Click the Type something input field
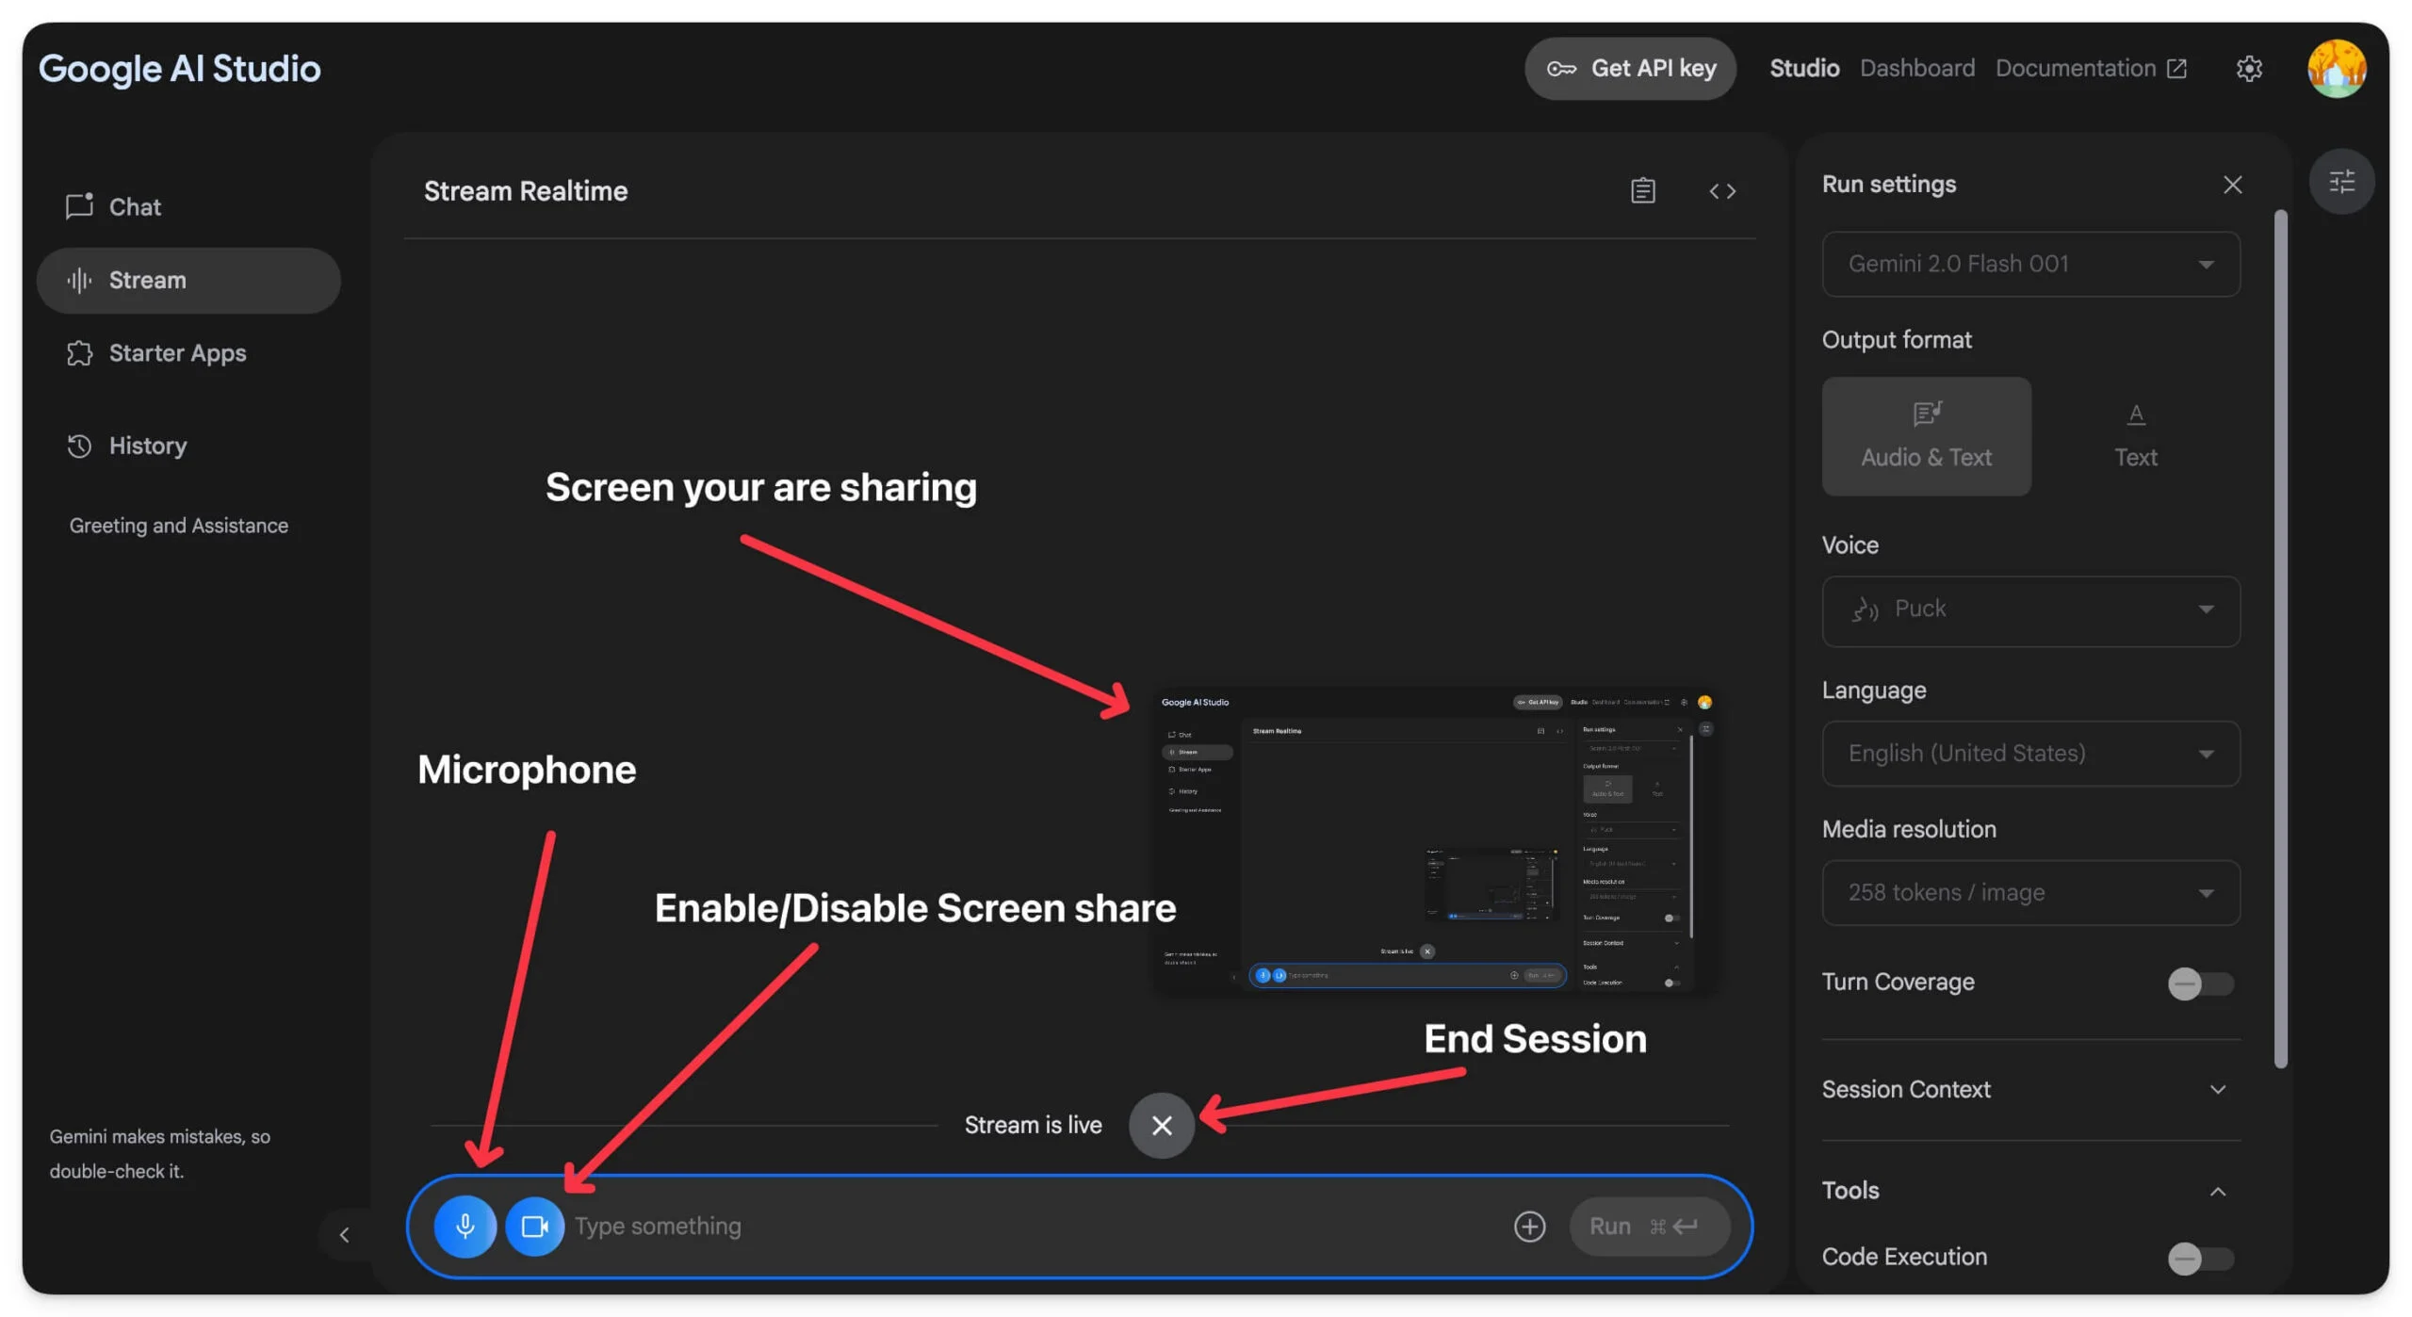This screenshot has height=1317, width=2412. tap(1036, 1226)
